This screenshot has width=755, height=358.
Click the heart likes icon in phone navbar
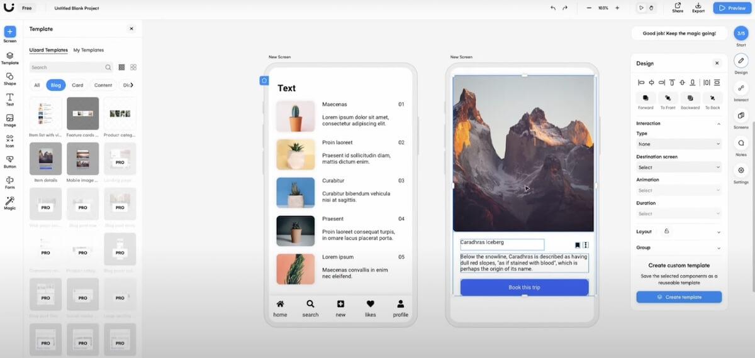pos(371,303)
